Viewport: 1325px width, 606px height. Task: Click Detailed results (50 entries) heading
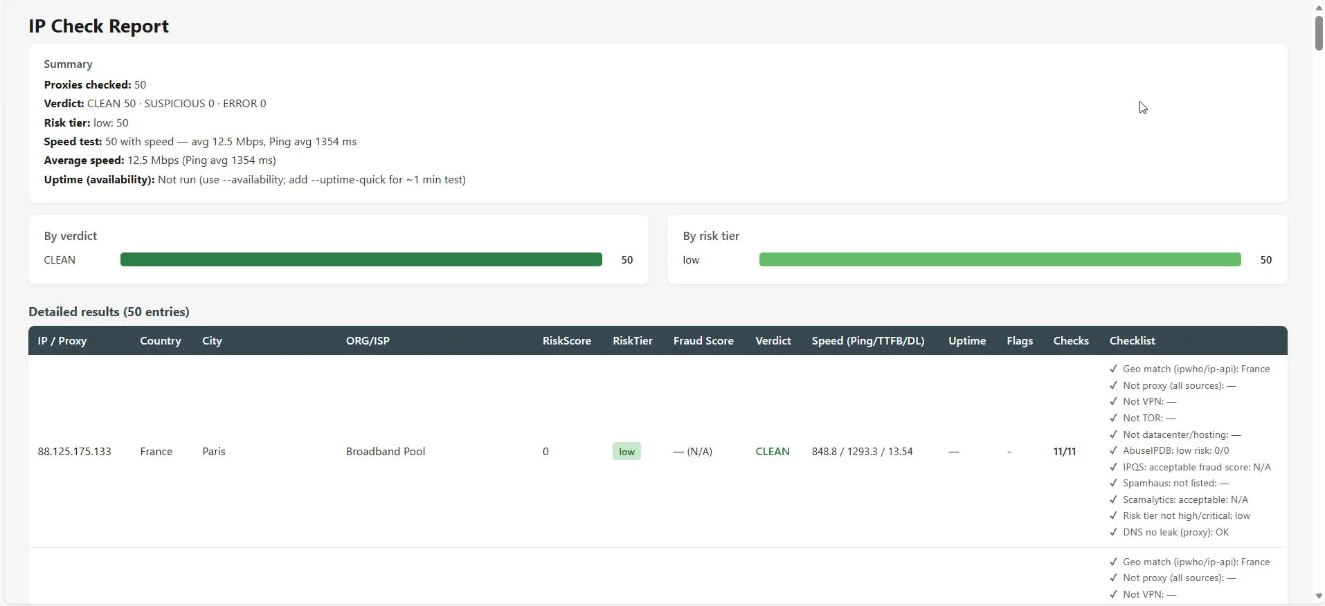click(x=109, y=311)
